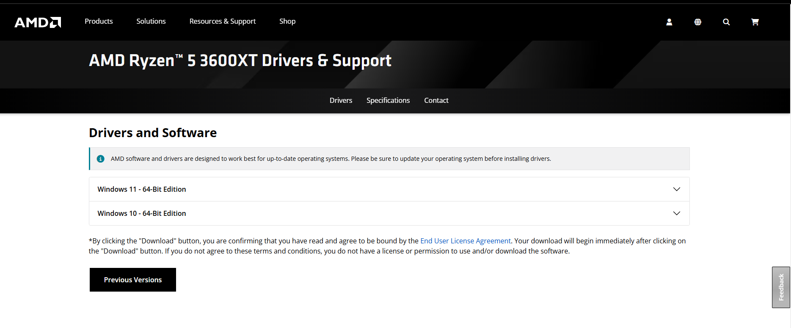791x328 pixels.
Task: Open the Shop menu
Action: coord(287,21)
